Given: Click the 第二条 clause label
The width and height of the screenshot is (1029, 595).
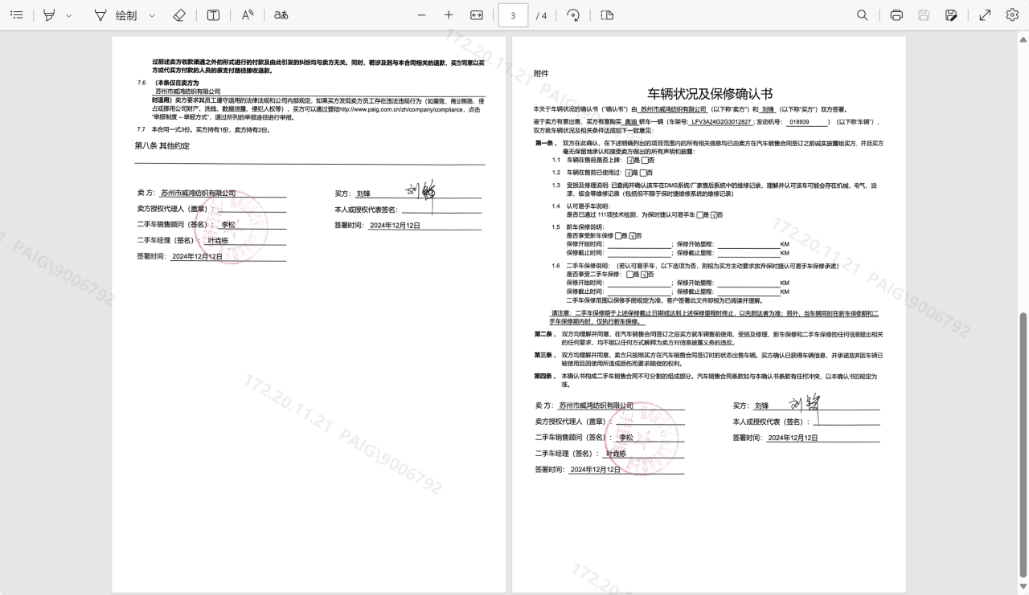Looking at the screenshot, I should (x=544, y=333).
